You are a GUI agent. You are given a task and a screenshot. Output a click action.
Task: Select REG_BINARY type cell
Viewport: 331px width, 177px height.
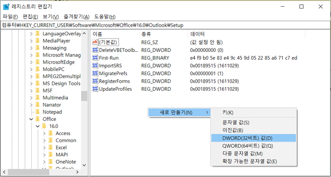click(155, 58)
